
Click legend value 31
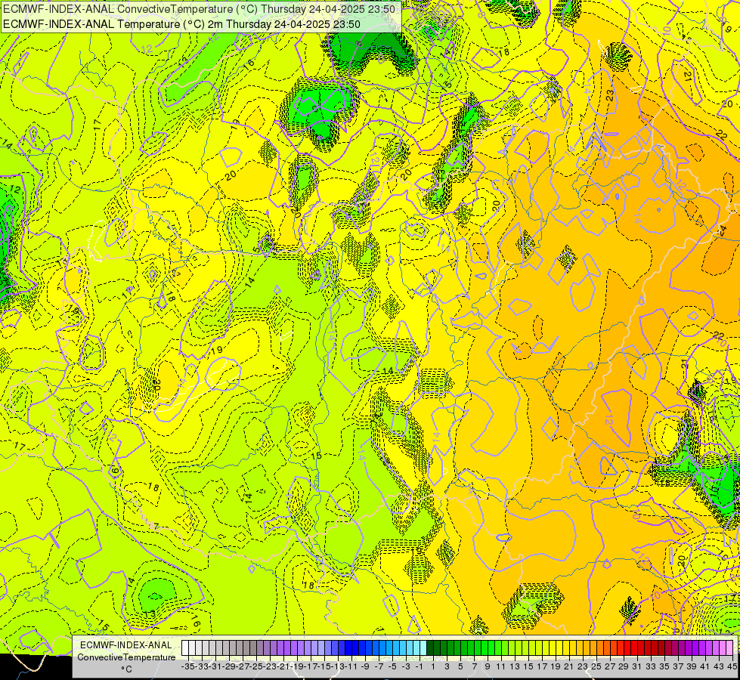[637, 667]
